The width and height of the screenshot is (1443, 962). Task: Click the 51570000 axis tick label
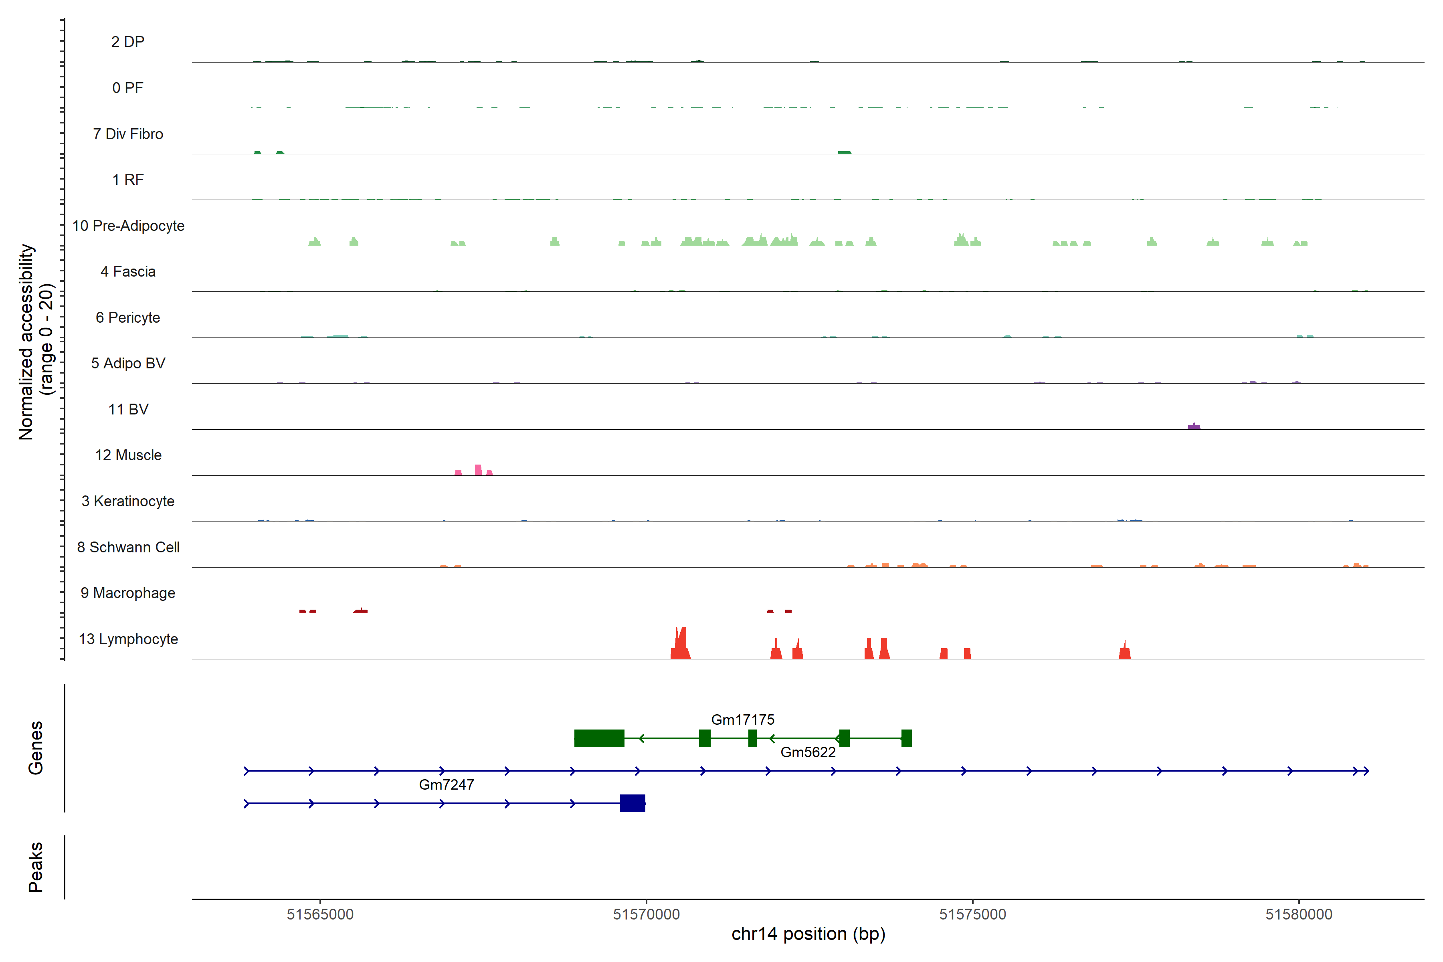pos(646,914)
